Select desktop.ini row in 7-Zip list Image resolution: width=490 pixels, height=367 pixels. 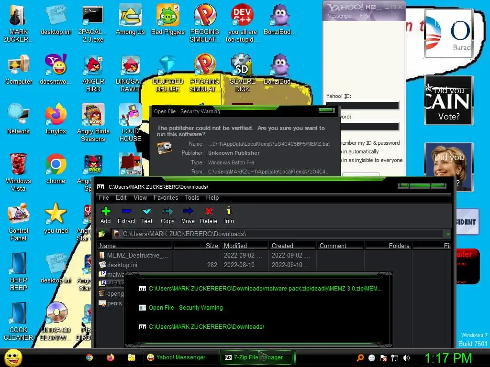(119, 265)
